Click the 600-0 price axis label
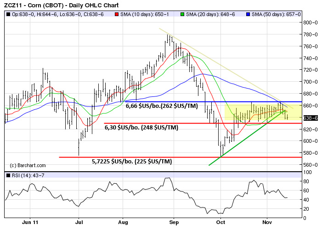 (311, 141)
